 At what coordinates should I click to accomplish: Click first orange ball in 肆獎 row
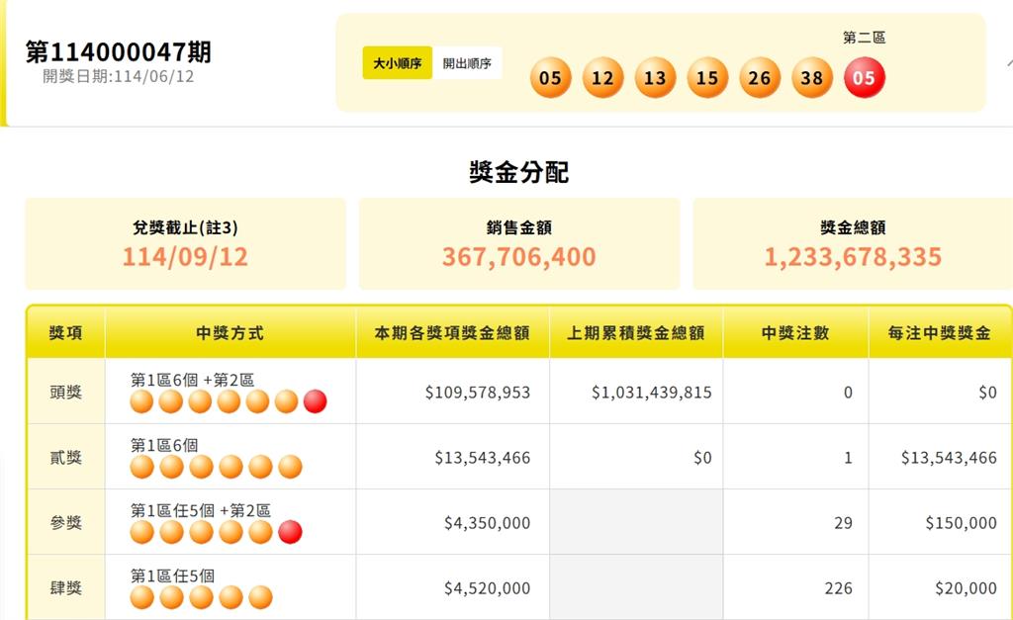click(142, 596)
